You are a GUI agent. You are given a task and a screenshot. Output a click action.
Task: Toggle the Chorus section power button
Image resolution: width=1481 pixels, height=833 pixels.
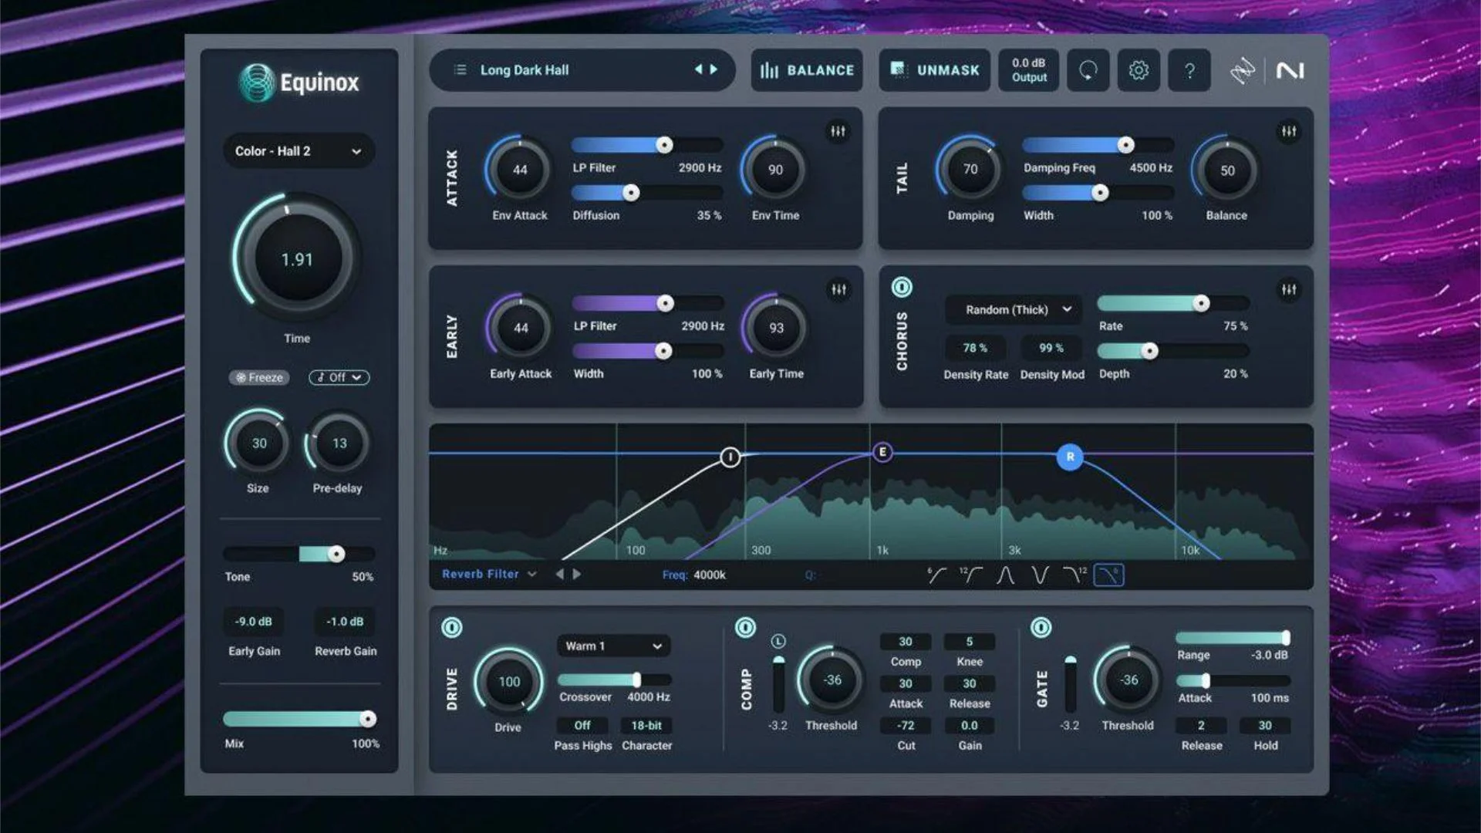(902, 287)
